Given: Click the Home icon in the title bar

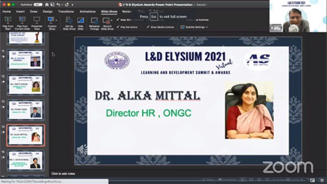Looking at the screenshot, I should point(47,4).
